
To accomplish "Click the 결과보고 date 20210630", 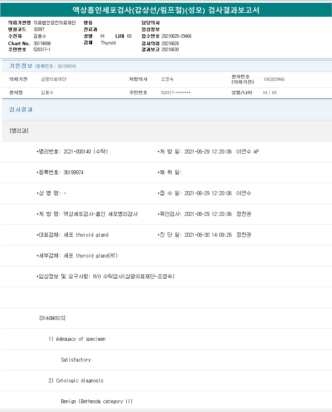I will [170, 50].
